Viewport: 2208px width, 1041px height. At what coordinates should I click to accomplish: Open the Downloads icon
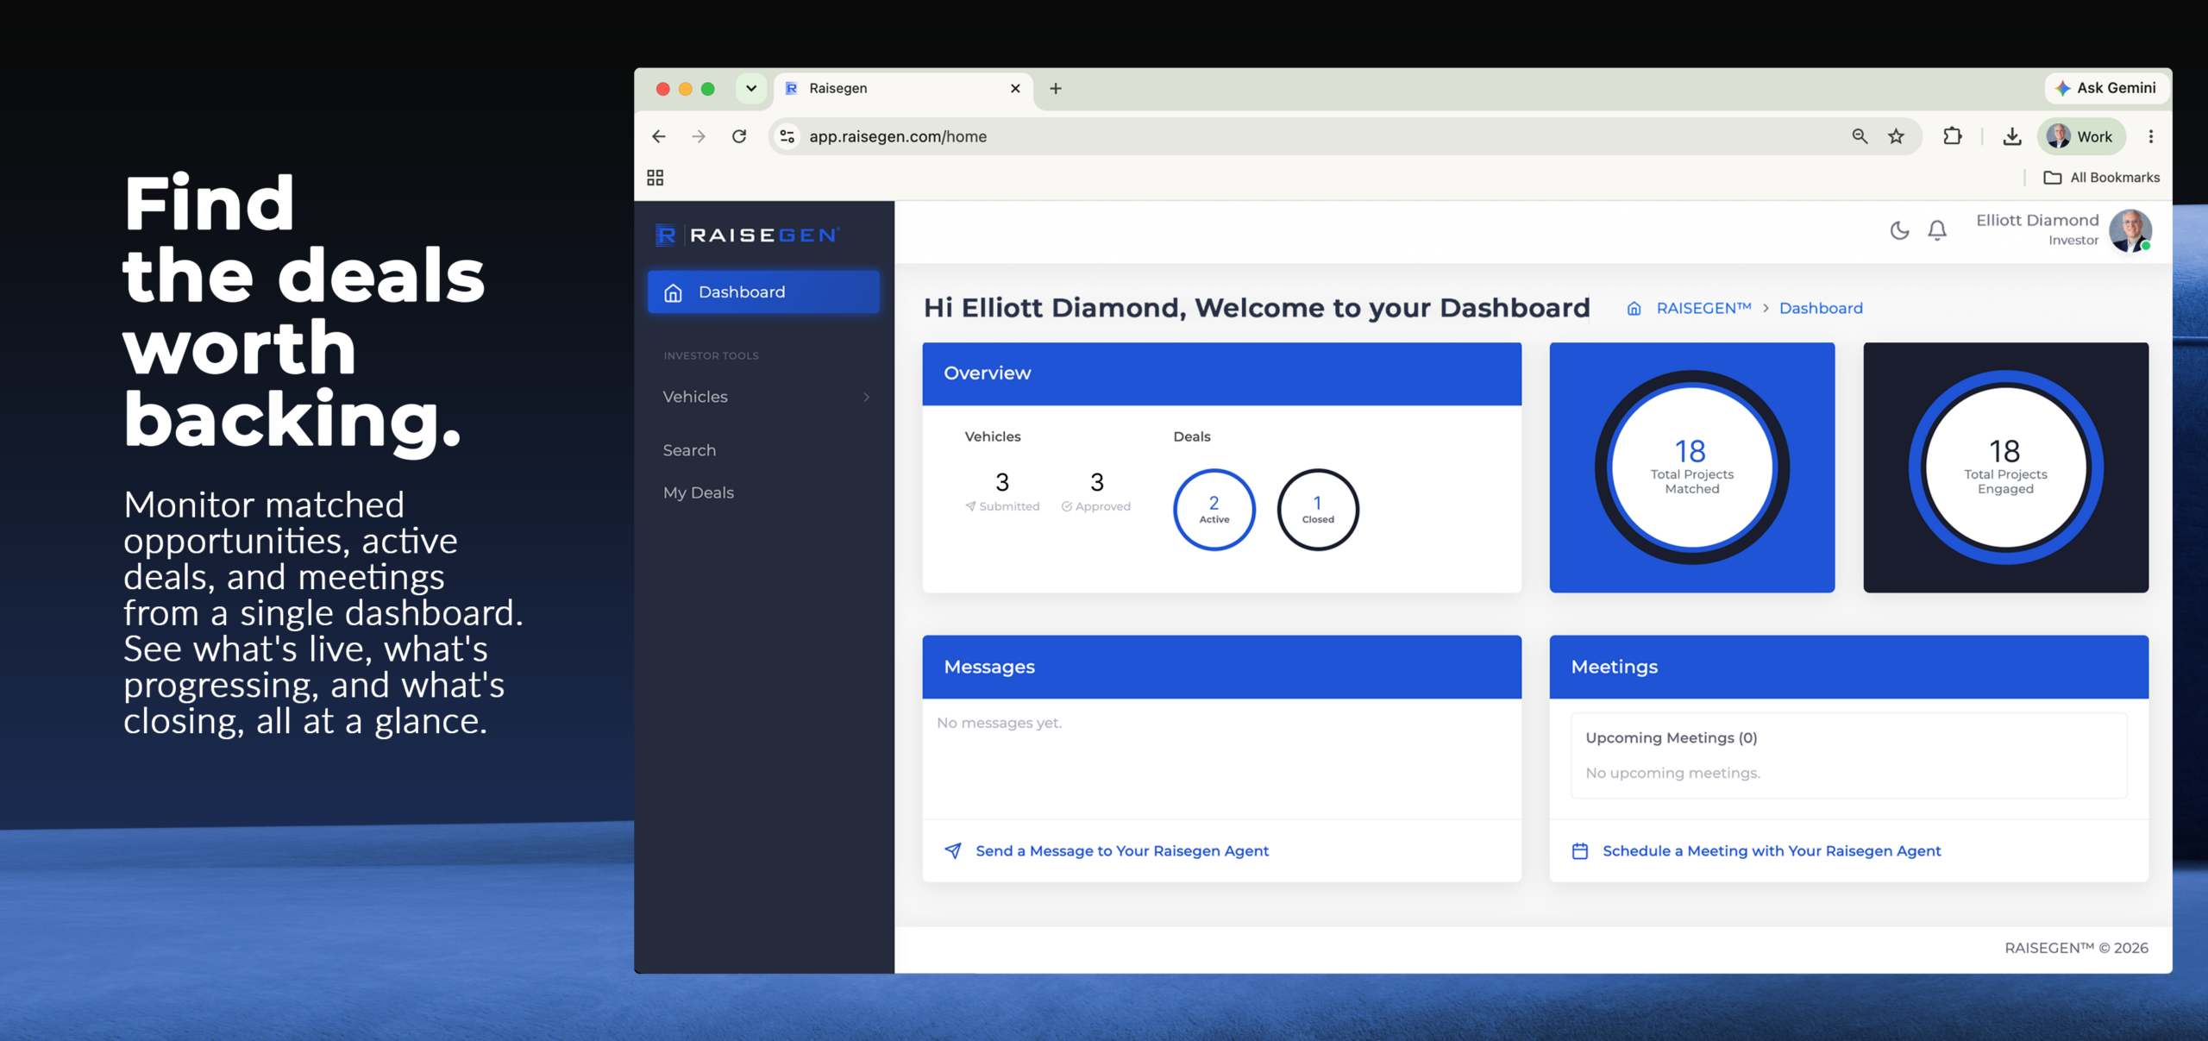2011,136
